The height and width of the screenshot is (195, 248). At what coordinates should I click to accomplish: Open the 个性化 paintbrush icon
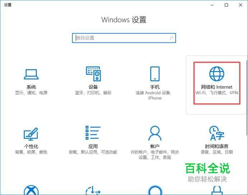pyautogui.click(x=31, y=134)
